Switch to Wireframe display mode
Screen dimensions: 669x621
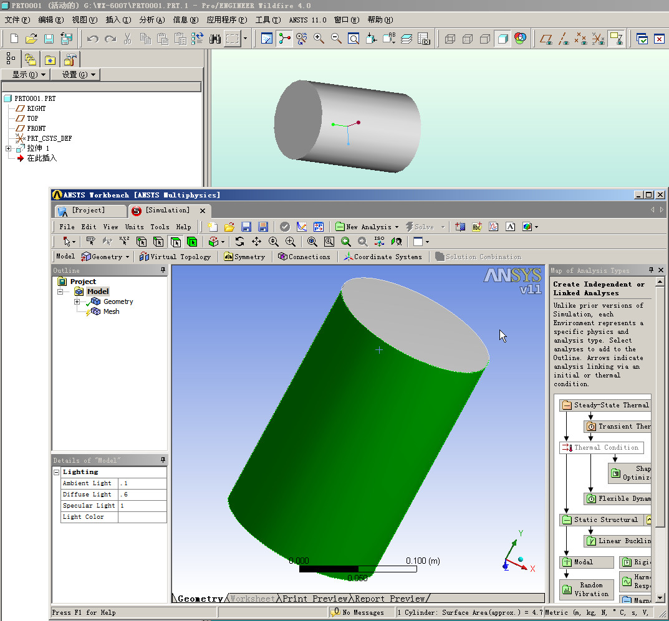point(450,39)
